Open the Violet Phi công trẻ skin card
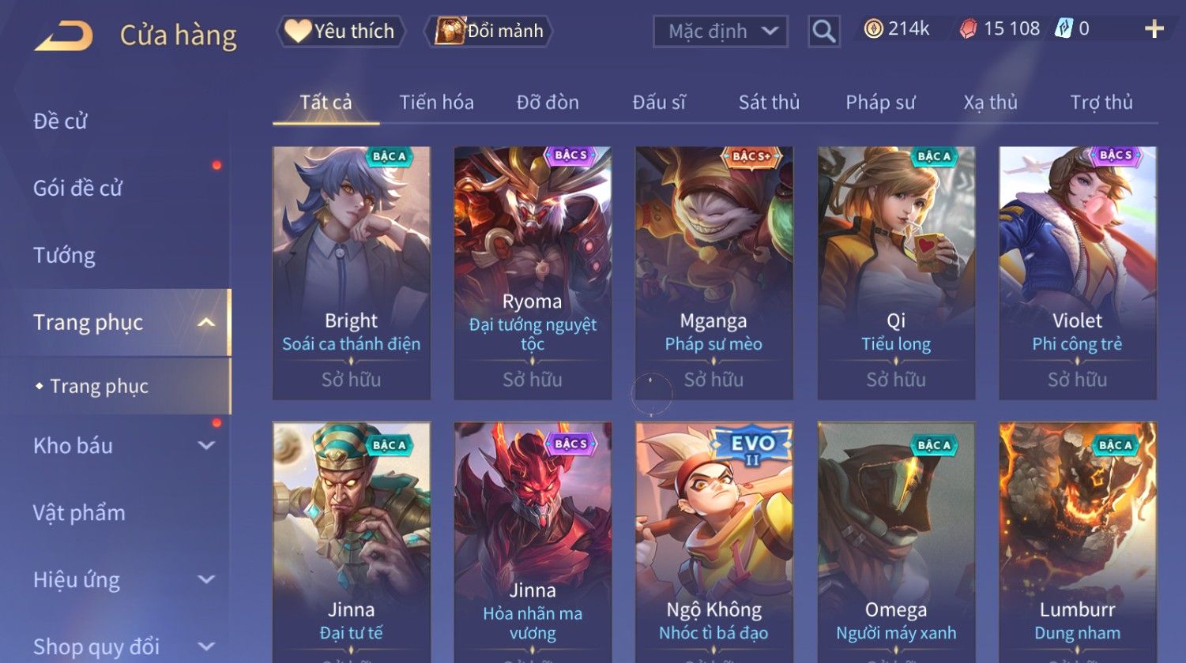Screen dimensions: 1186x663 tap(1077, 273)
